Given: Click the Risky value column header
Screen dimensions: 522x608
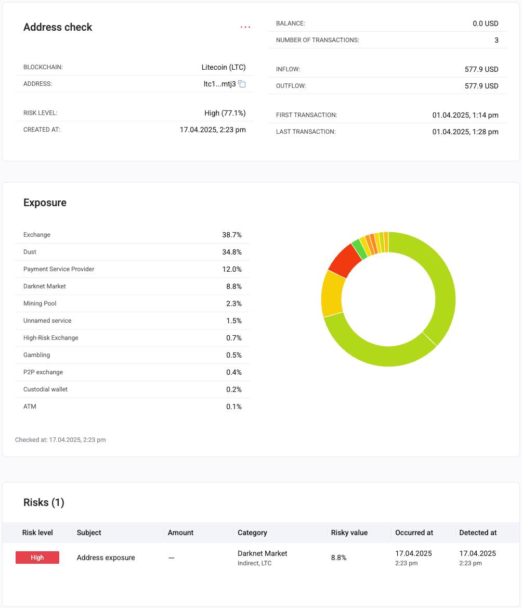Looking at the screenshot, I should [349, 533].
